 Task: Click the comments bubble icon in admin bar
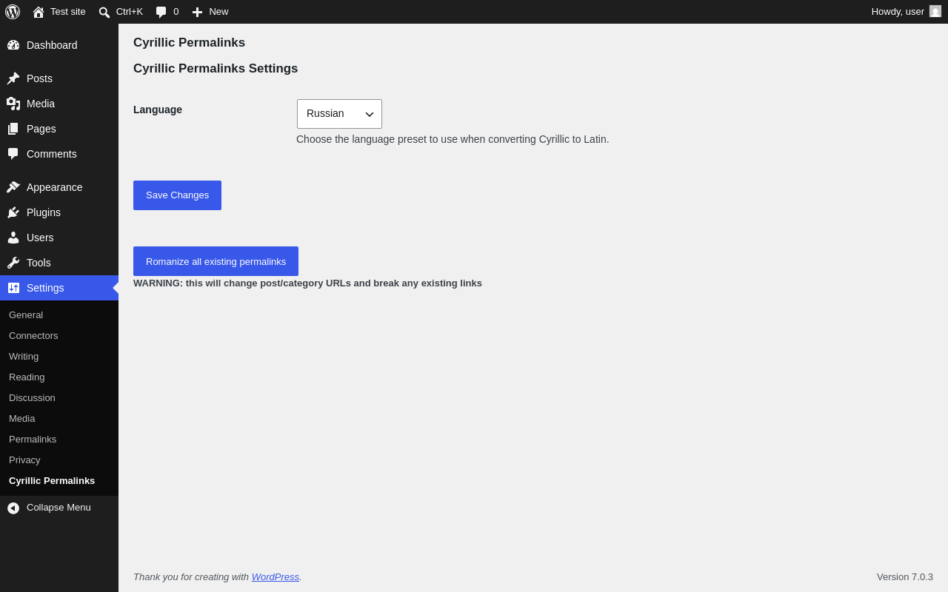point(161,12)
